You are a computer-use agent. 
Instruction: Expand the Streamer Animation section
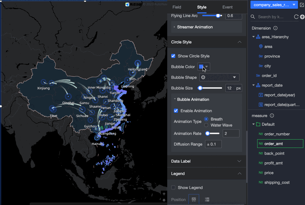coord(207,27)
